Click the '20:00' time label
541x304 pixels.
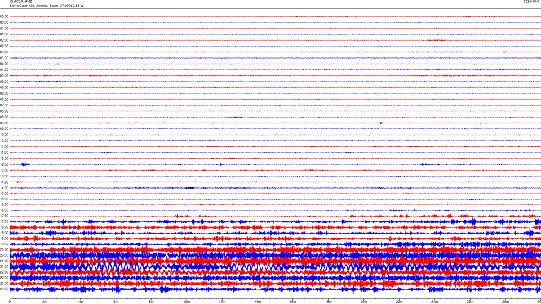[x=4, y=249]
